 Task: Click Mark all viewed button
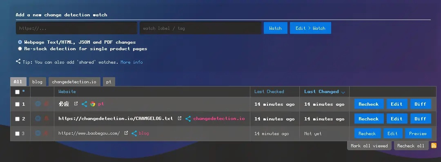[x=369, y=146]
